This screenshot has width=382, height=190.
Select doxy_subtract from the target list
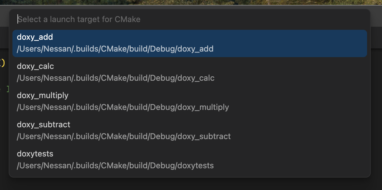click(44, 125)
